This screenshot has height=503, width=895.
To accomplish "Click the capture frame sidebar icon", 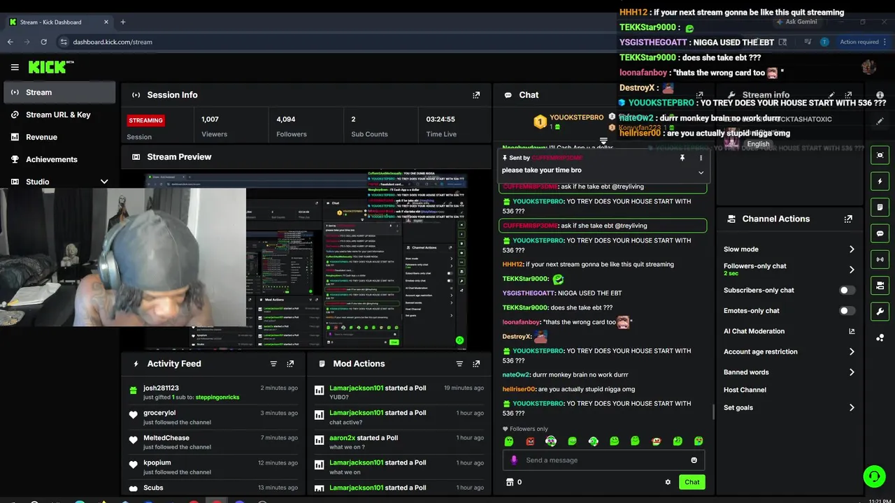I will pyautogui.click(x=880, y=155).
